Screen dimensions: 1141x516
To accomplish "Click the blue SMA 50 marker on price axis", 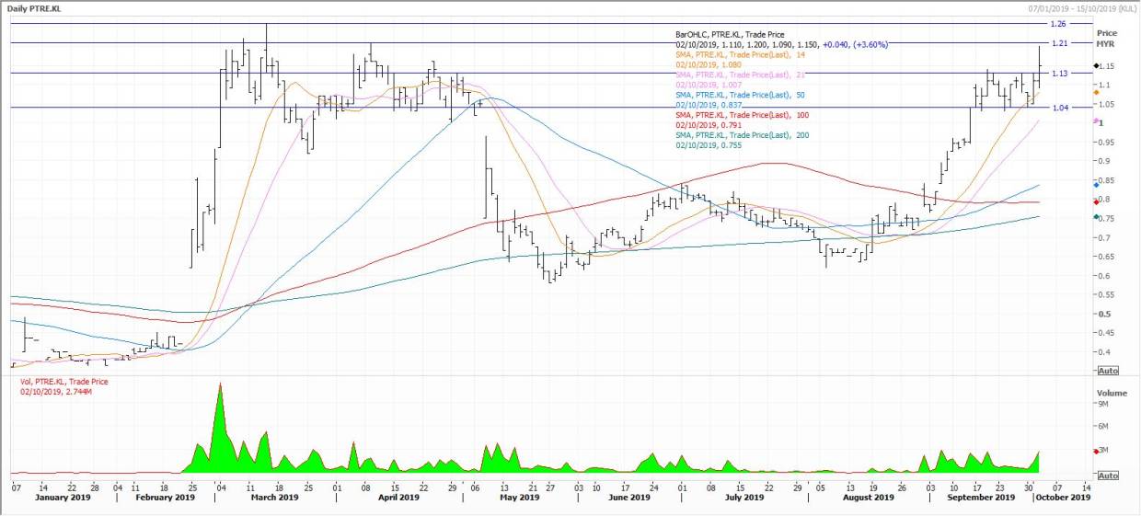I will click(x=1096, y=185).
